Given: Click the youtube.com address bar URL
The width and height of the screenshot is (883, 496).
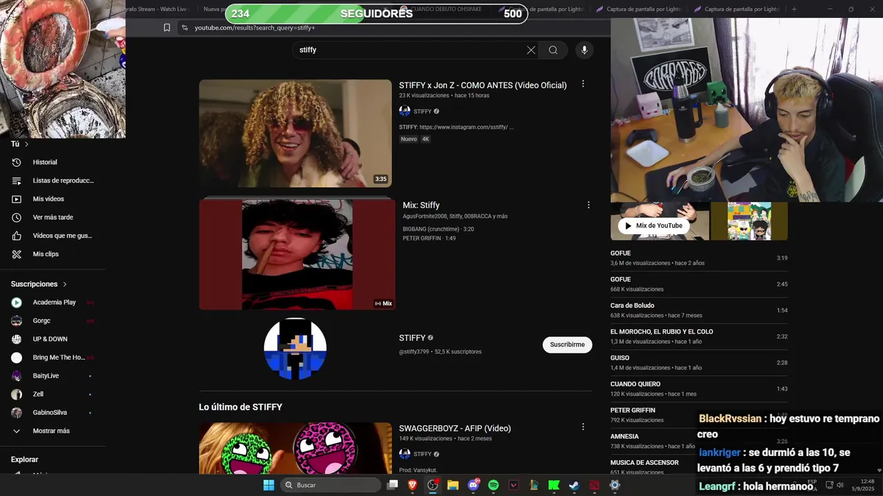Looking at the screenshot, I should 255,28.
